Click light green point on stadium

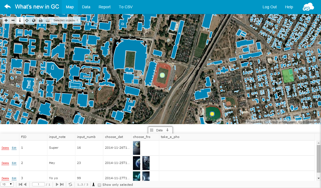click(x=162, y=75)
